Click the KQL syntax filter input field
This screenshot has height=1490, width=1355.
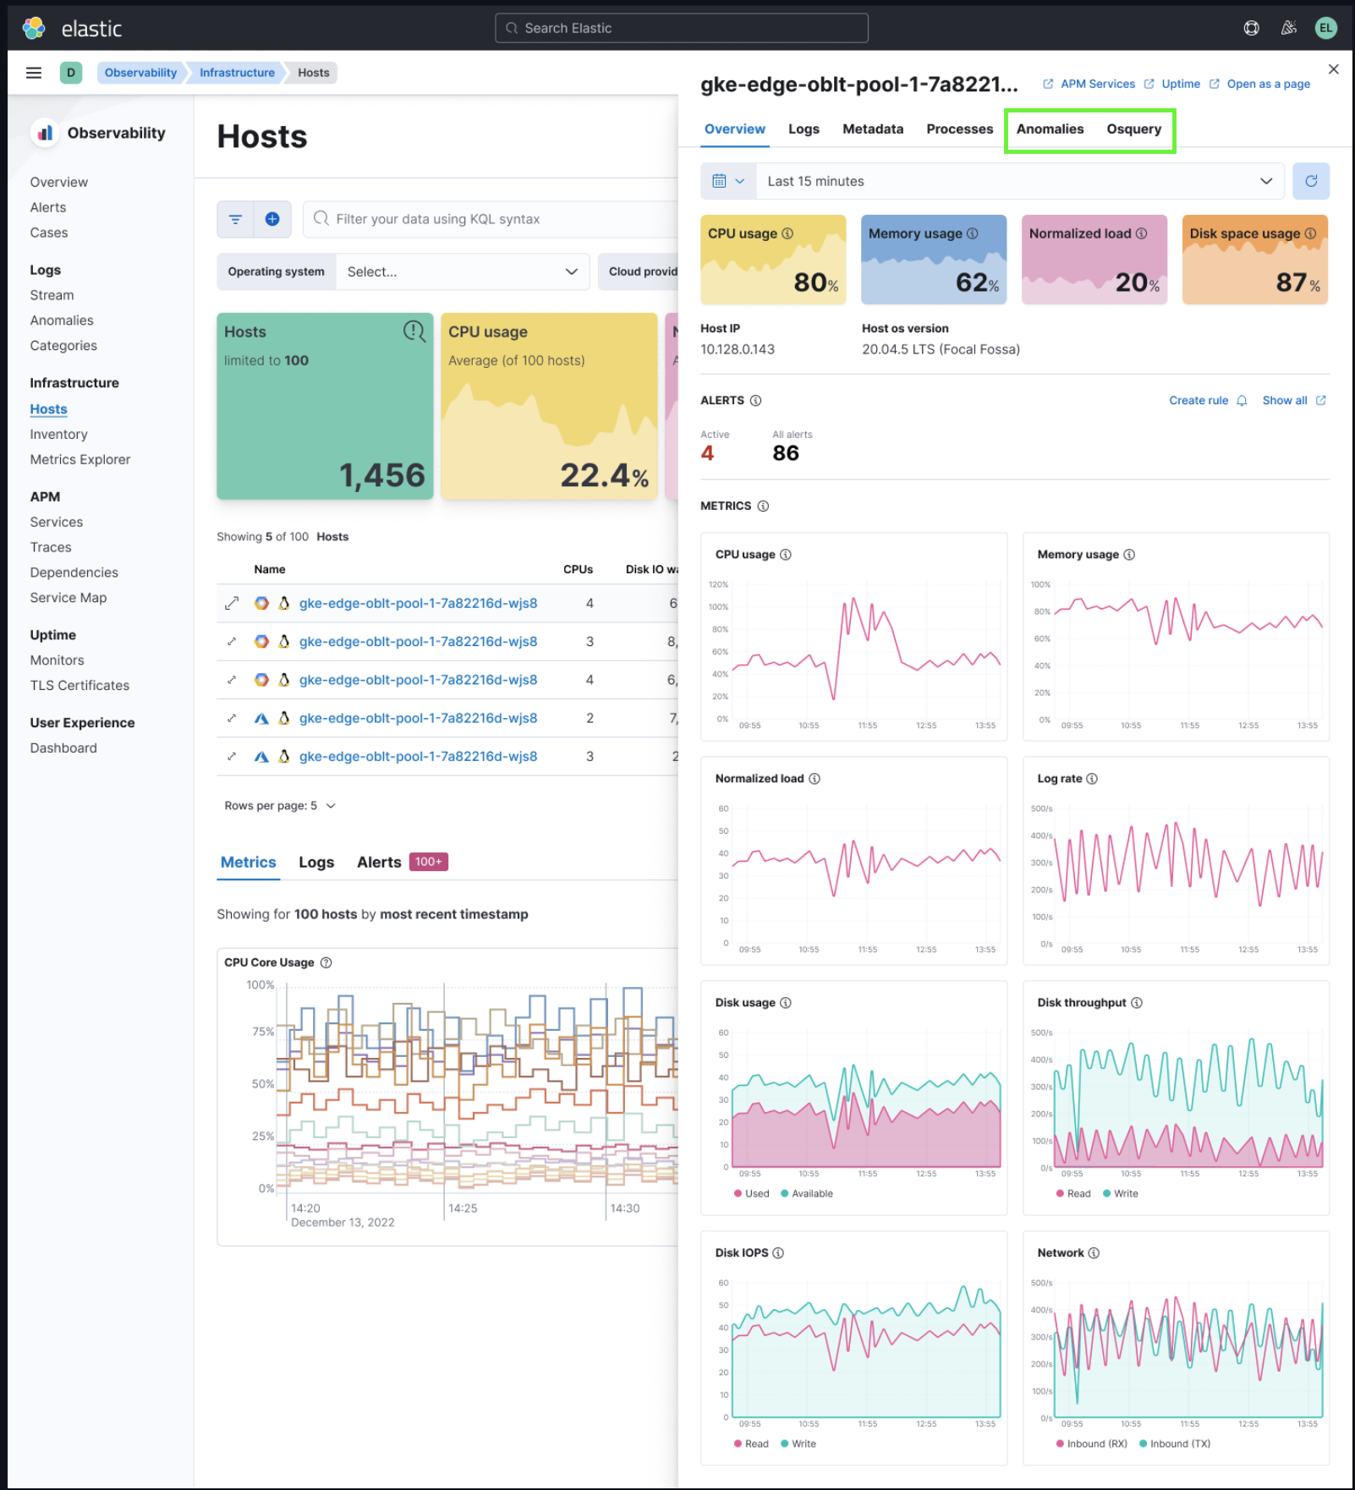507,219
